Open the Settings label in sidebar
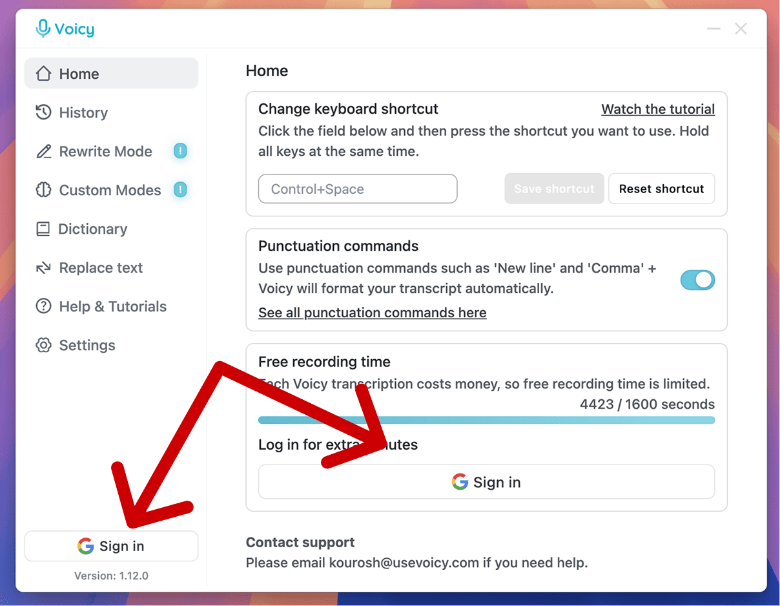 pyautogui.click(x=87, y=345)
